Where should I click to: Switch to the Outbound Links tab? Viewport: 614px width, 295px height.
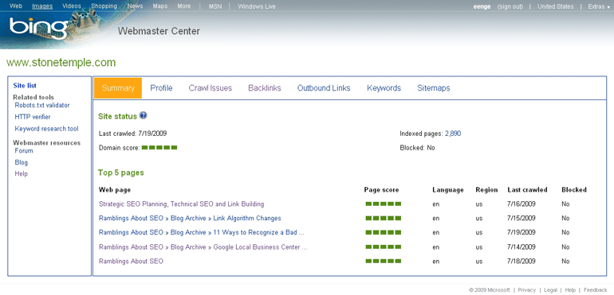324,88
